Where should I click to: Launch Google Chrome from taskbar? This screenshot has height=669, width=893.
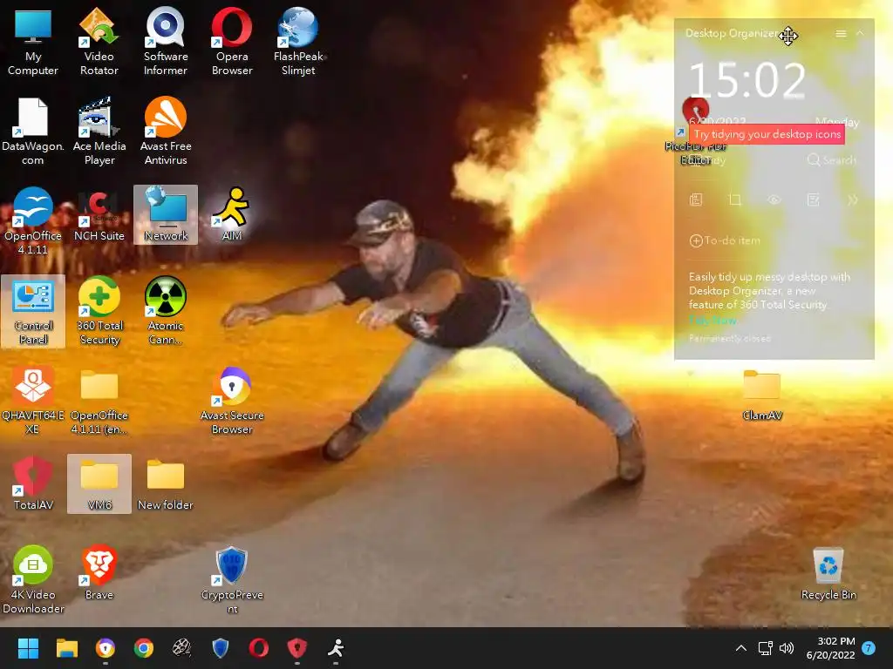pyautogui.click(x=144, y=648)
